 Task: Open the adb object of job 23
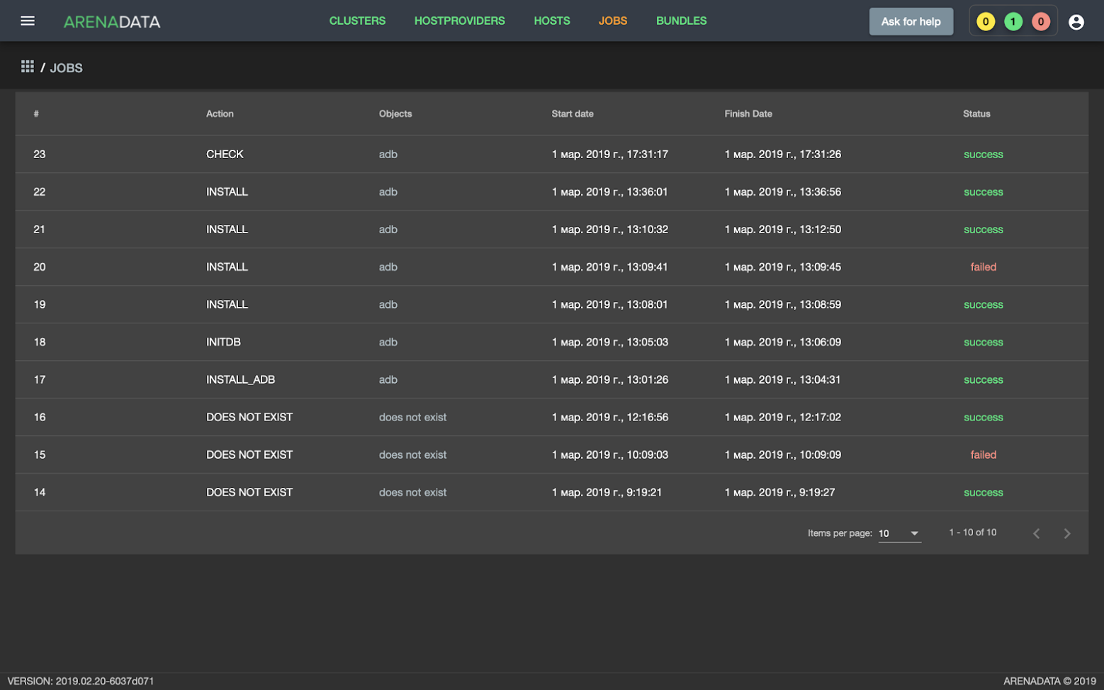point(388,155)
